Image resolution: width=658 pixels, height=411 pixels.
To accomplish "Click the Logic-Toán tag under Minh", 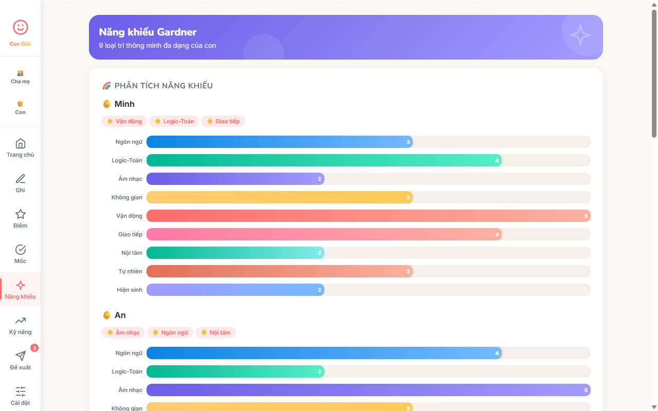I will click(174, 121).
